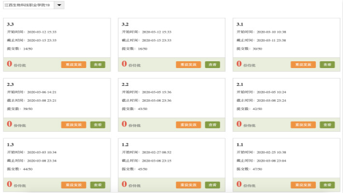
Task: Click 重设发放 on assignment 3.2
Action: pos(188,65)
